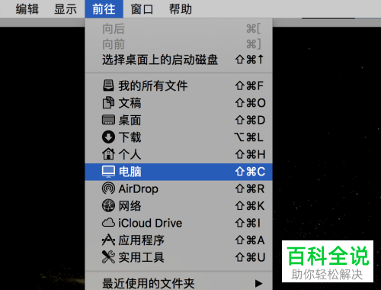Select 网络 label text
381x290 pixels.
tap(130, 206)
